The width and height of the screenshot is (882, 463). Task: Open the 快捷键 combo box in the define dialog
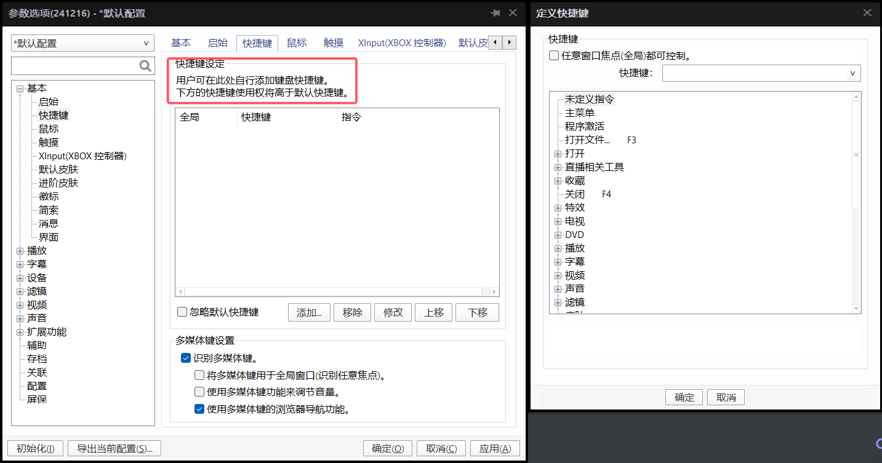(761, 73)
